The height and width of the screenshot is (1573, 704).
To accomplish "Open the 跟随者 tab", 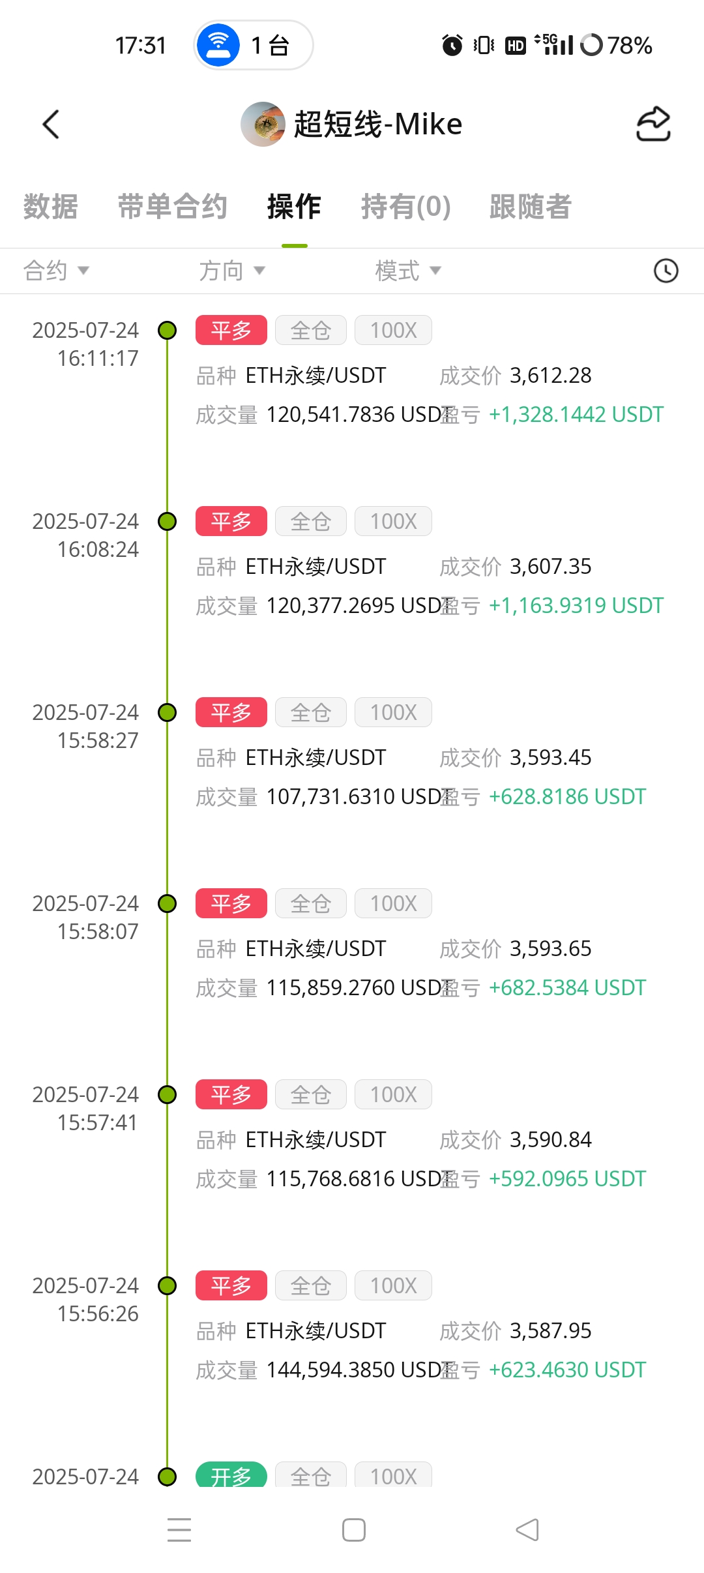I will 531,207.
